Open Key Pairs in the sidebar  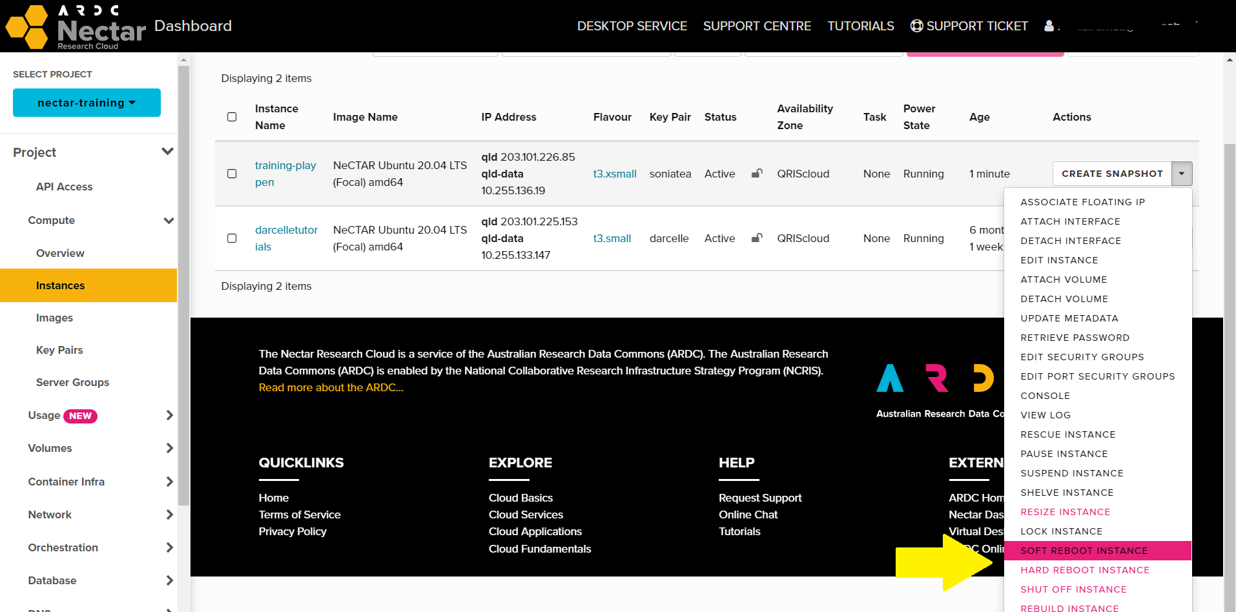tap(59, 350)
